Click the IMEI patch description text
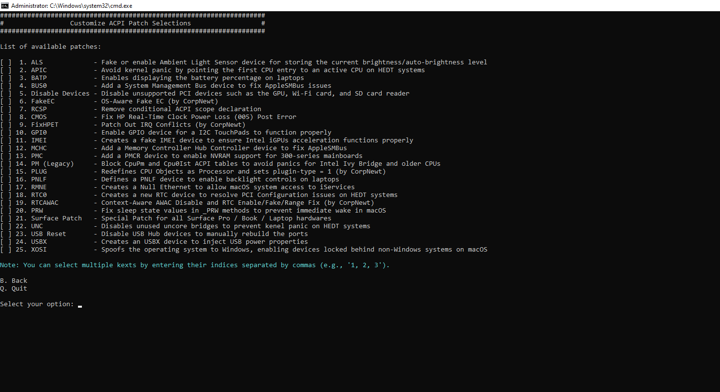This screenshot has height=392, width=720. pyautogui.click(x=257, y=140)
